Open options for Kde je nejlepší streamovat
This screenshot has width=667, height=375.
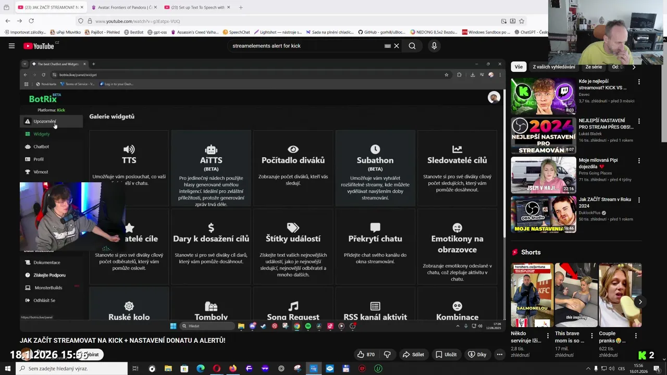pos(639,82)
